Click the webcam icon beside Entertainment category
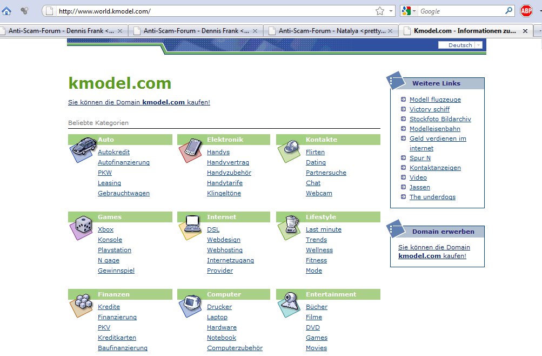 [290, 304]
